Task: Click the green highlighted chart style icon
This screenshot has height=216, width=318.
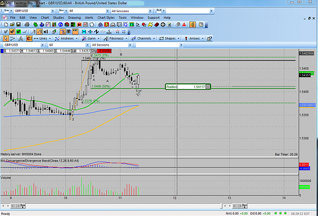Action: 18,32
